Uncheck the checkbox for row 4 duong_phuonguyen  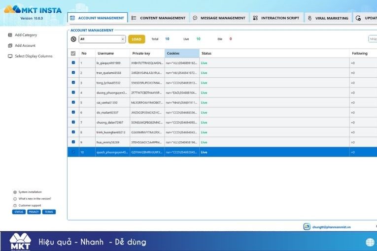73,93
